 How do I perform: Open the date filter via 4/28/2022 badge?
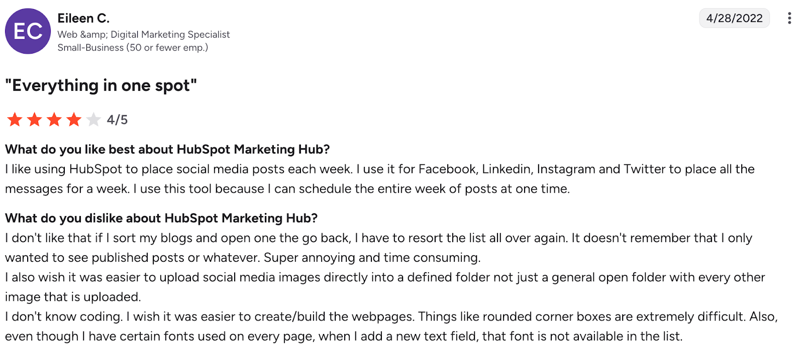[734, 18]
